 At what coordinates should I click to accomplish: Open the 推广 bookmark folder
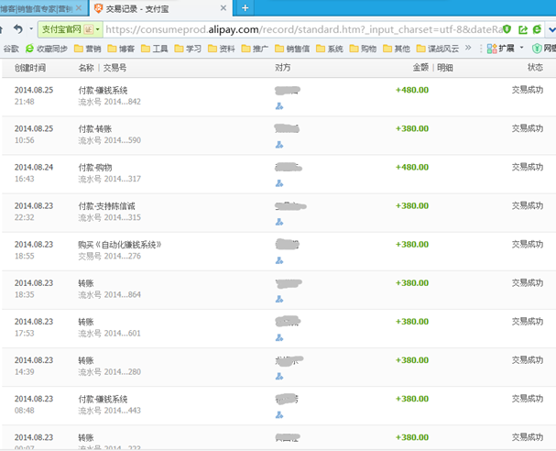pos(255,49)
